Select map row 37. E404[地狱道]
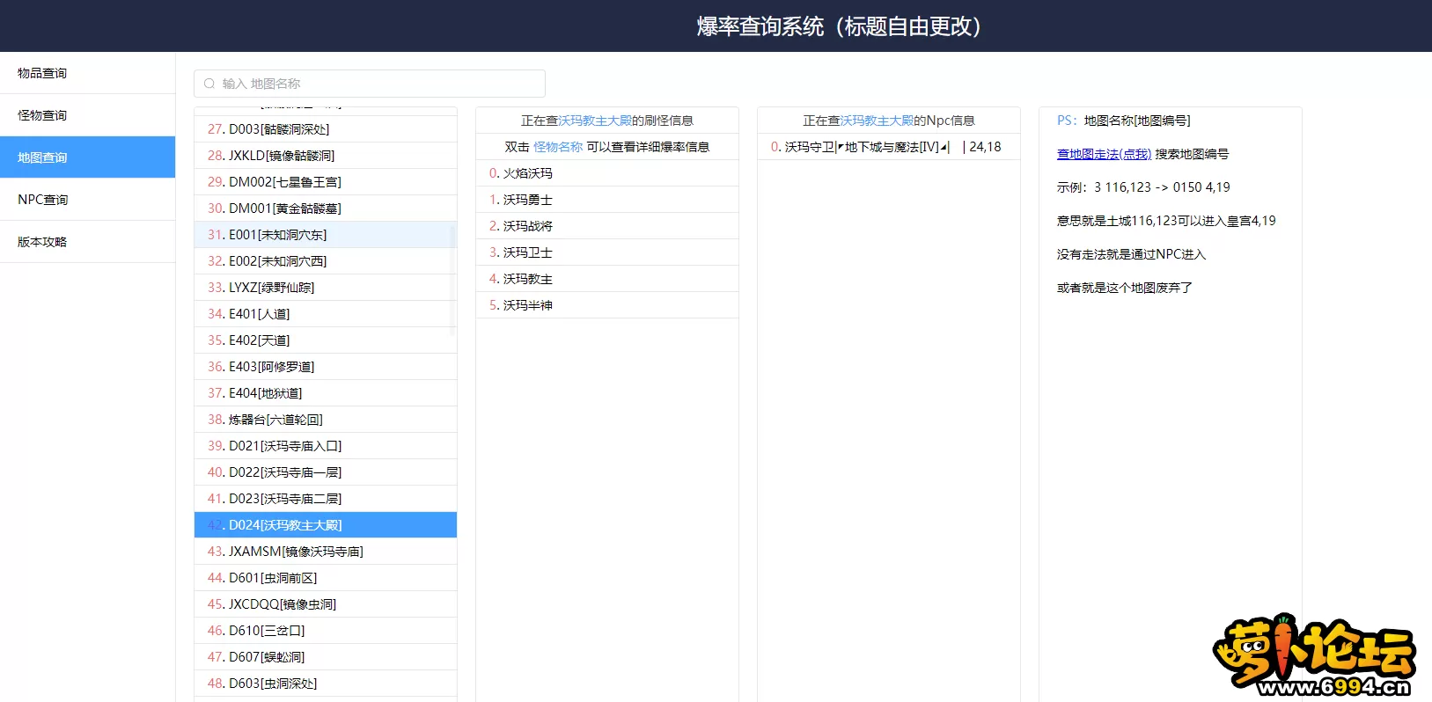The height and width of the screenshot is (702, 1432). [326, 393]
